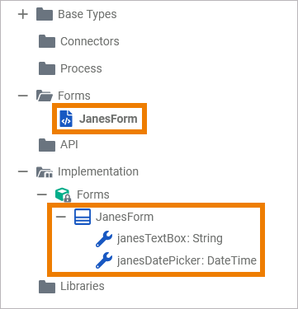Select the janesDatePicker: DateTime property
Image resolution: width=298 pixels, height=309 pixels.
tap(187, 260)
